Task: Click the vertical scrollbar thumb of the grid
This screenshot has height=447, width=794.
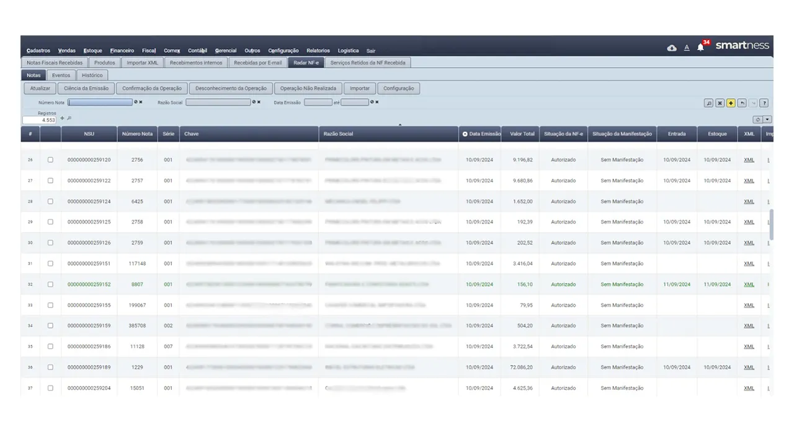Action: (772, 225)
